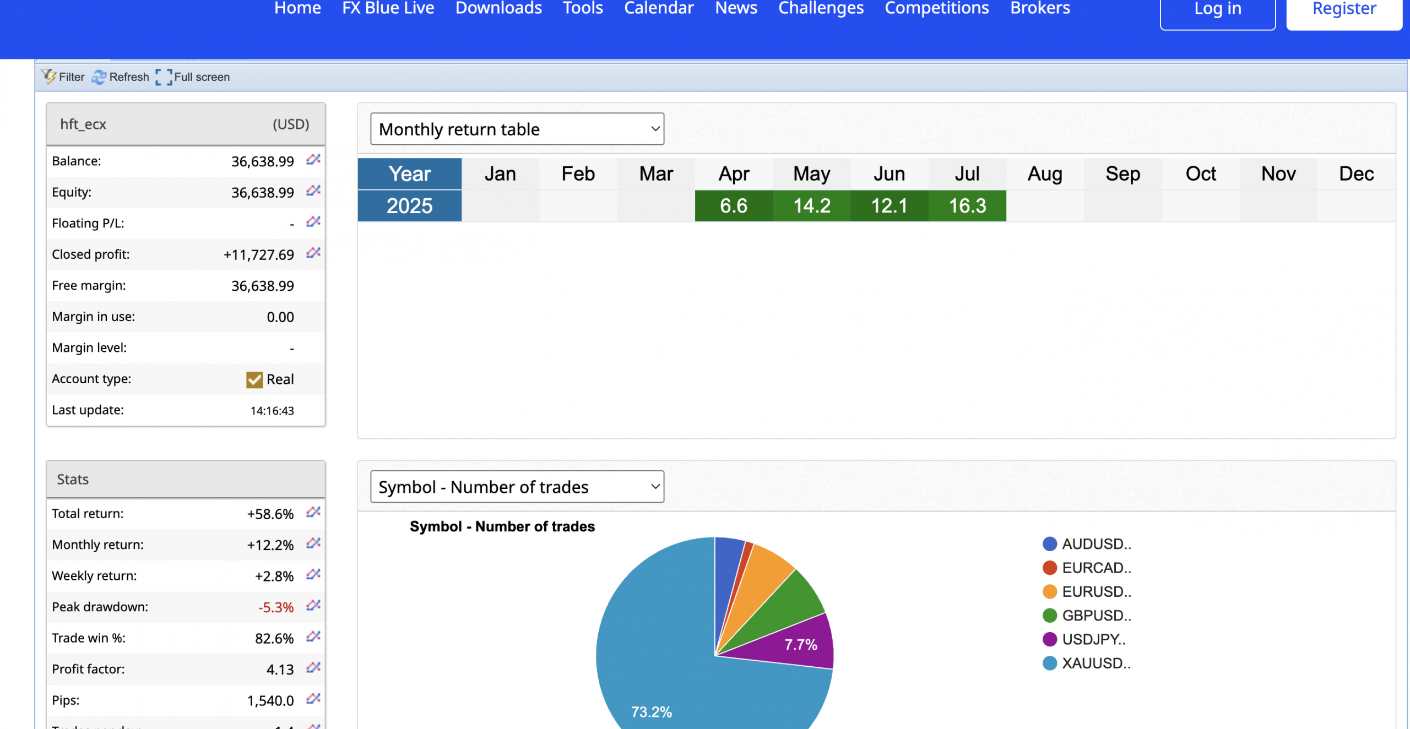The height and width of the screenshot is (729, 1410).
Task: Go to the Calendar menu item
Action: pyautogui.click(x=659, y=8)
